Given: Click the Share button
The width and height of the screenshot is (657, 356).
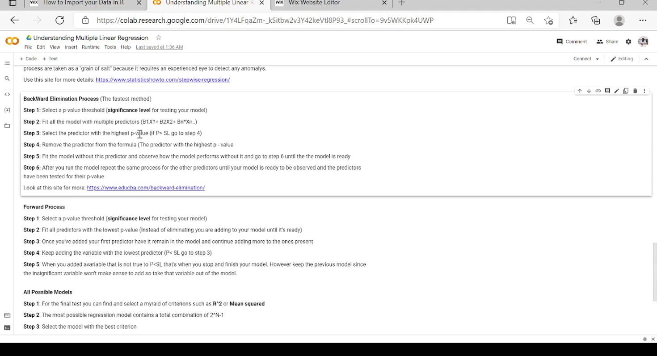Looking at the screenshot, I should pyautogui.click(x=607, y=42).
